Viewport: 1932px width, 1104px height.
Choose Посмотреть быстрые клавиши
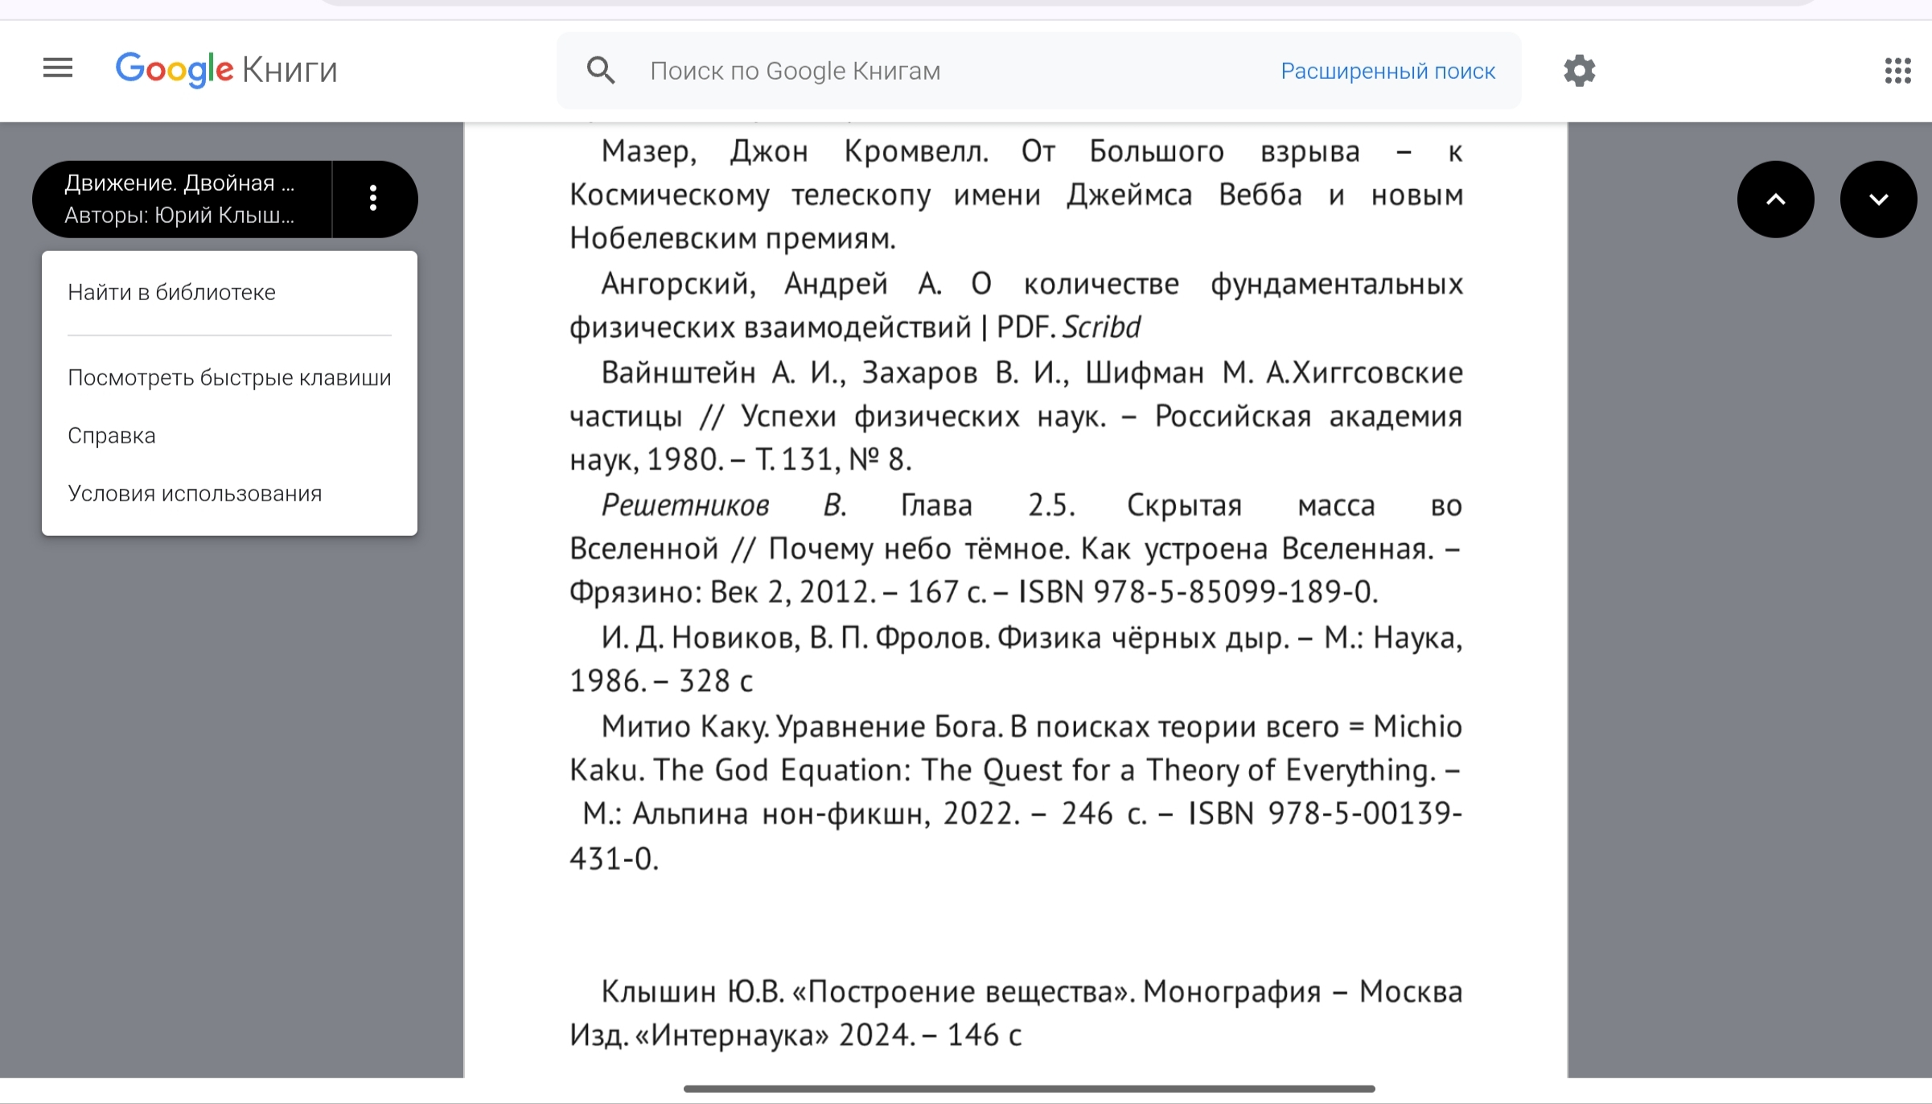tap(229, 377)
